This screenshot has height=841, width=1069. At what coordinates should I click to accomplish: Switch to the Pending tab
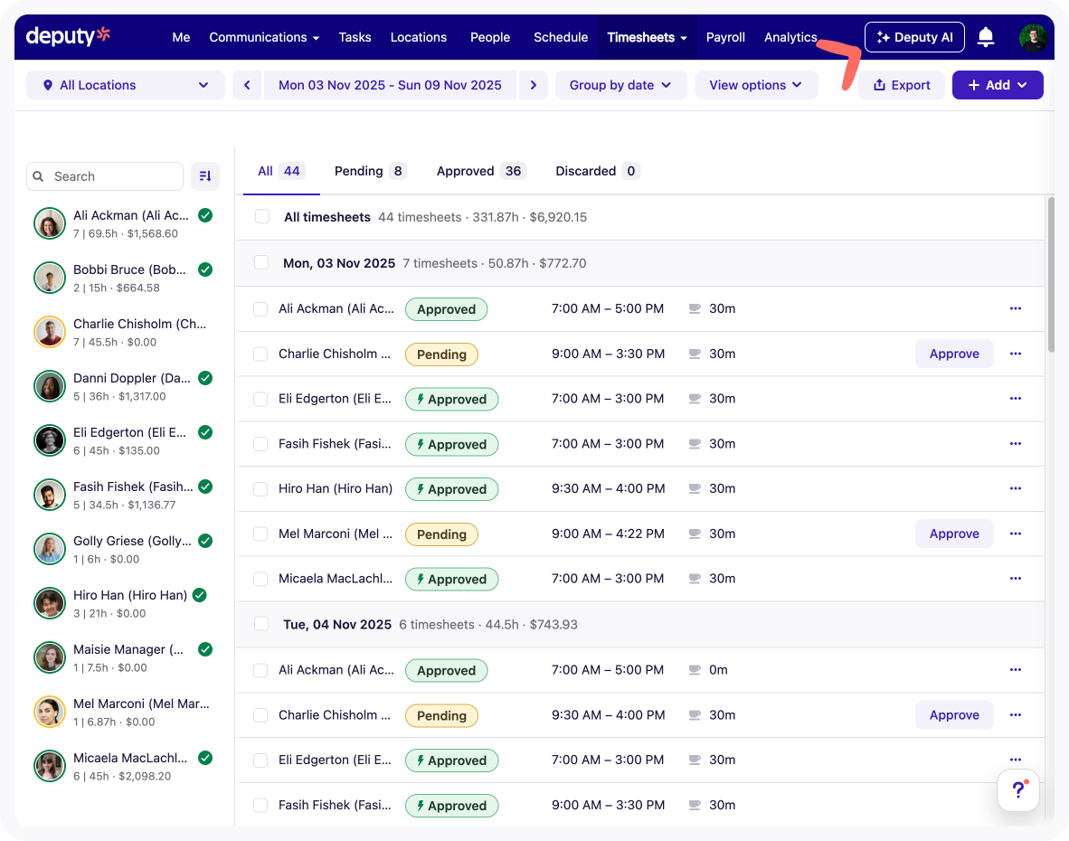[369, 171]
